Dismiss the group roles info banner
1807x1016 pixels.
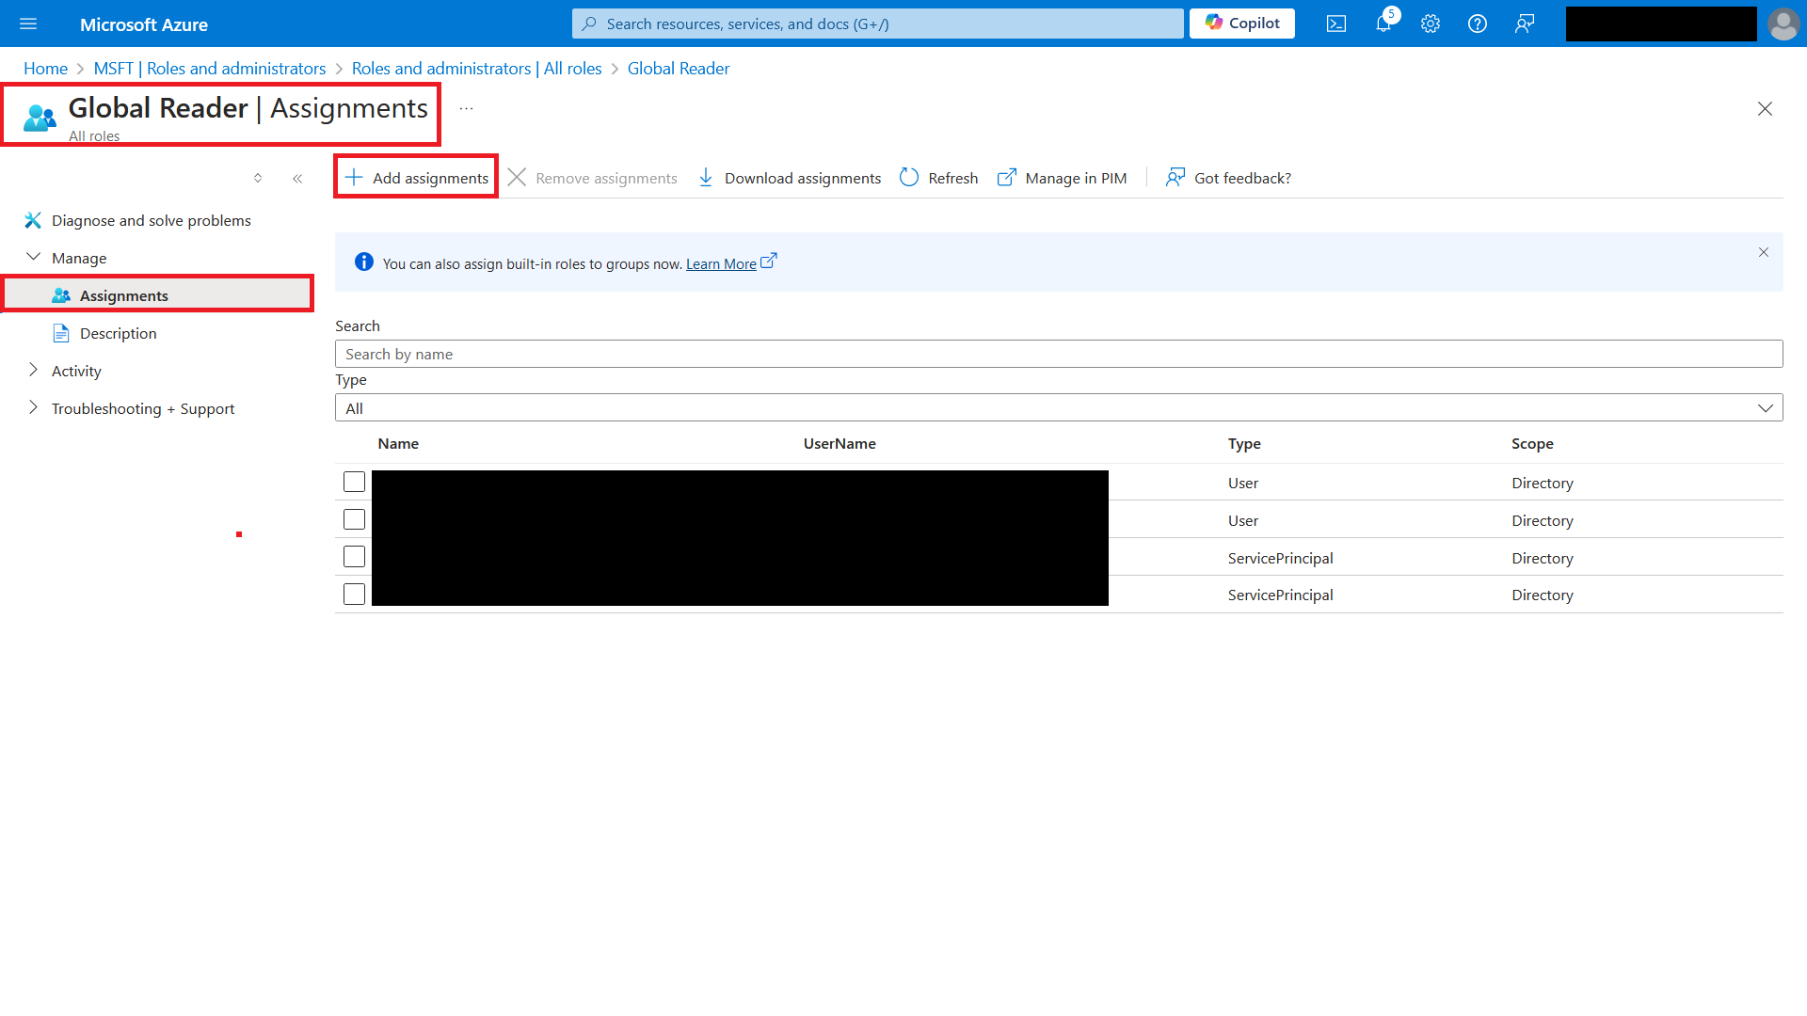1764,252
